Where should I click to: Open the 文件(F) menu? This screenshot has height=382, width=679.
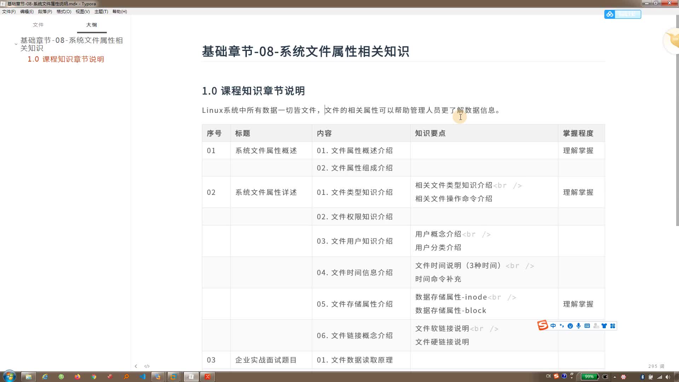tap(9, 12)
